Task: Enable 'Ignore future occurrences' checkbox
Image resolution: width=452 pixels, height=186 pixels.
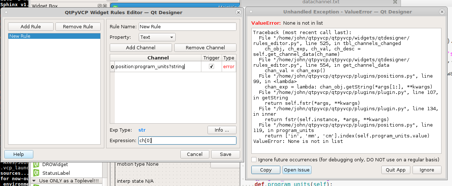Action: (254, 160)
